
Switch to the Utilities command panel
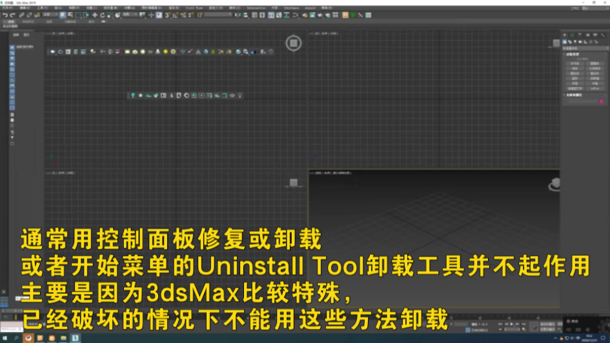click(x=603, y=35)
